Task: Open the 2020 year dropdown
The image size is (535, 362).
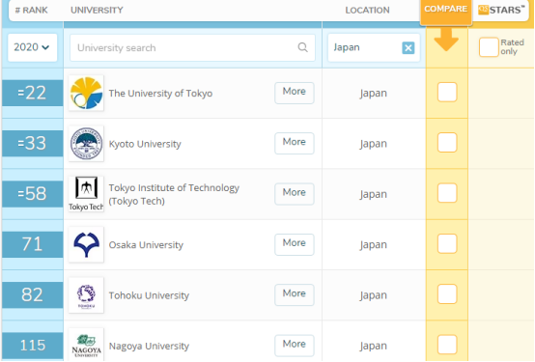Action: pos(33,47)
